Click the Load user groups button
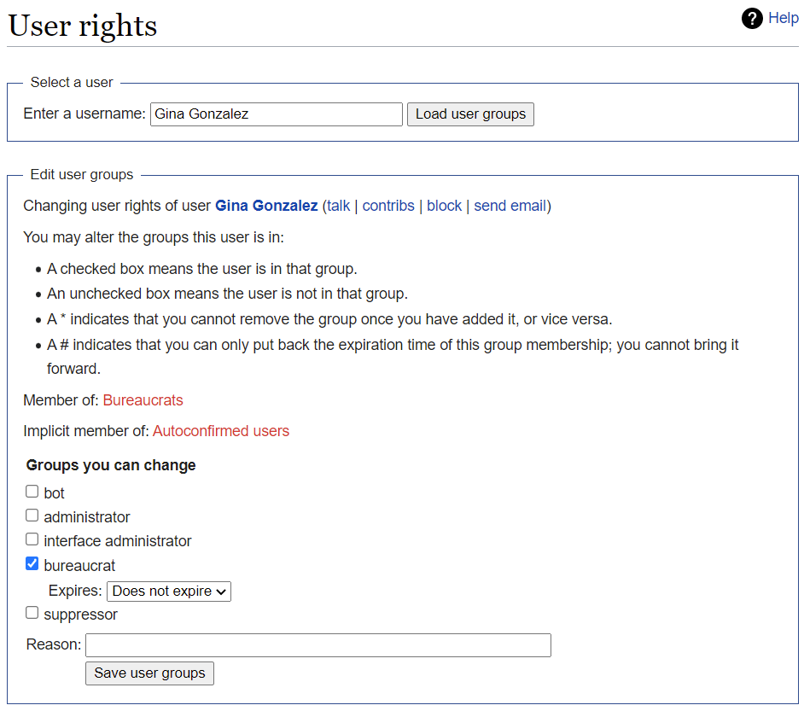This screenshot has width=804, height=711. click(x=470, y=114)
